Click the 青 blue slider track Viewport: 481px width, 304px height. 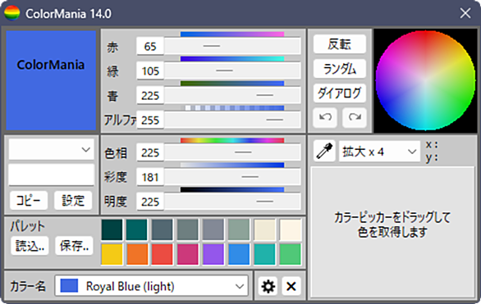click(x=232, y=96)
